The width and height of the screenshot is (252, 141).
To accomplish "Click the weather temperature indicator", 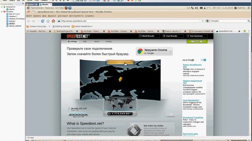I will click(x=208, y=8).
